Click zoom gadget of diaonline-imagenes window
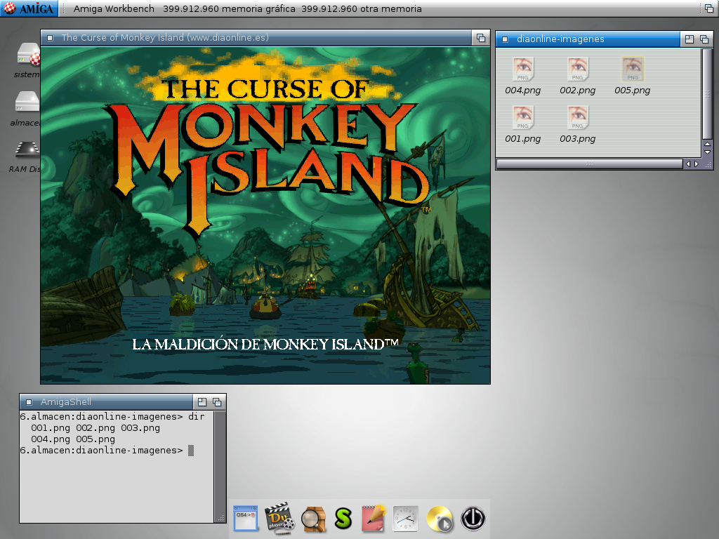The image size is (719, 539). [690, 39]
